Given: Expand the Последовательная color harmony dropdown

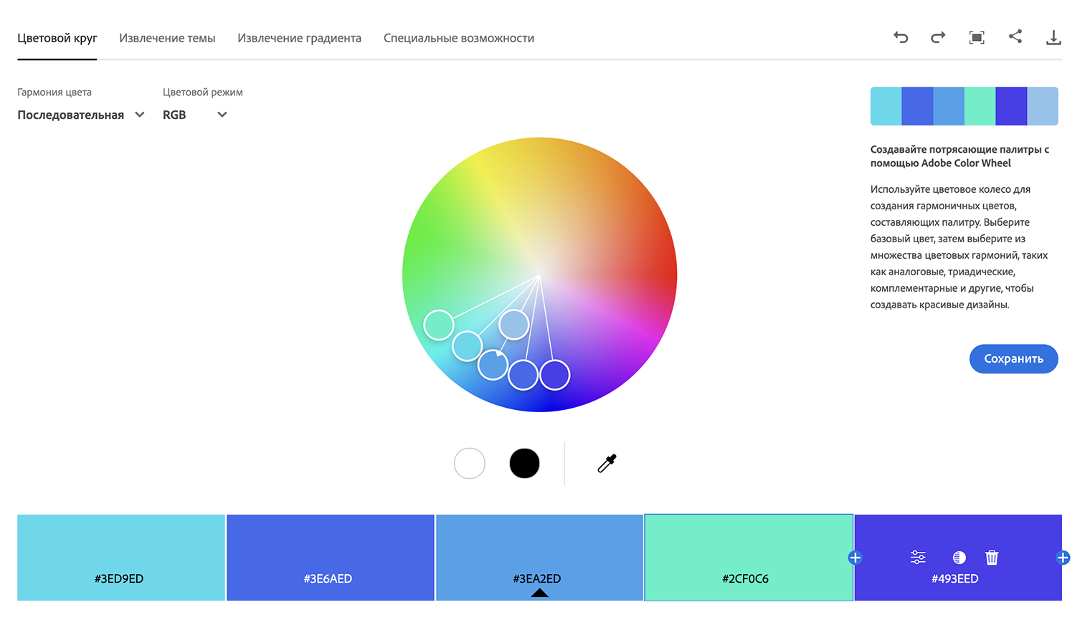Looking at the screenshot, I should tap(81, 115).
